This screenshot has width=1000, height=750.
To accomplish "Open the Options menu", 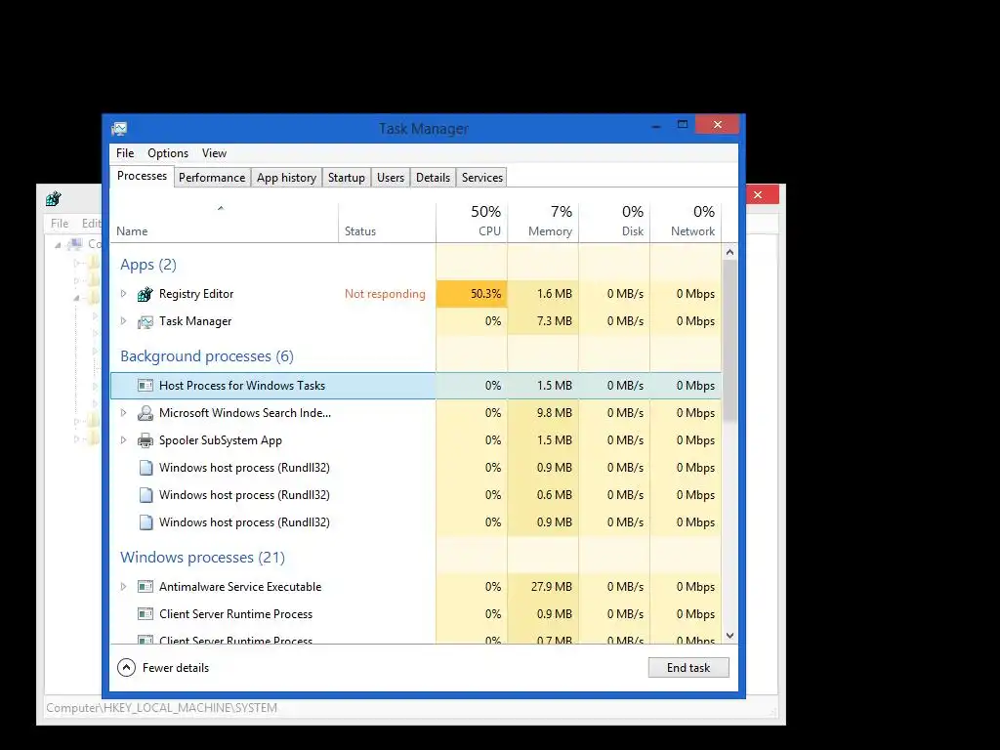I will [168, 153].
